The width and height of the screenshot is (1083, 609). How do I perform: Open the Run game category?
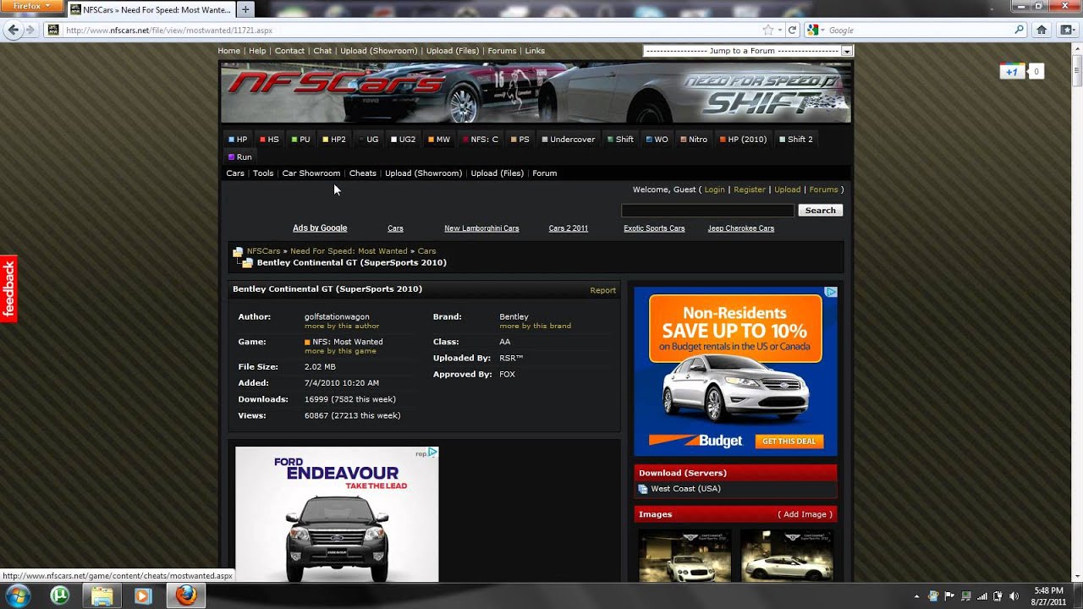[x=239, y=157]
